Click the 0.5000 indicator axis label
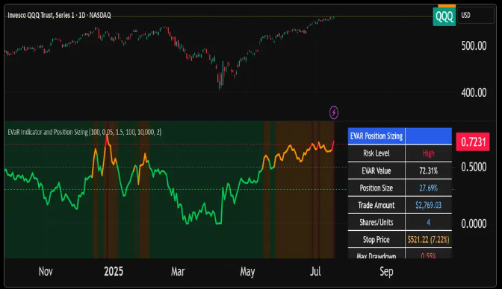 coord(474,167)
